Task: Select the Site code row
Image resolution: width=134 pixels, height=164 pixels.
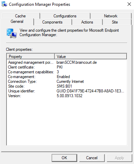Action: (67, 86)
